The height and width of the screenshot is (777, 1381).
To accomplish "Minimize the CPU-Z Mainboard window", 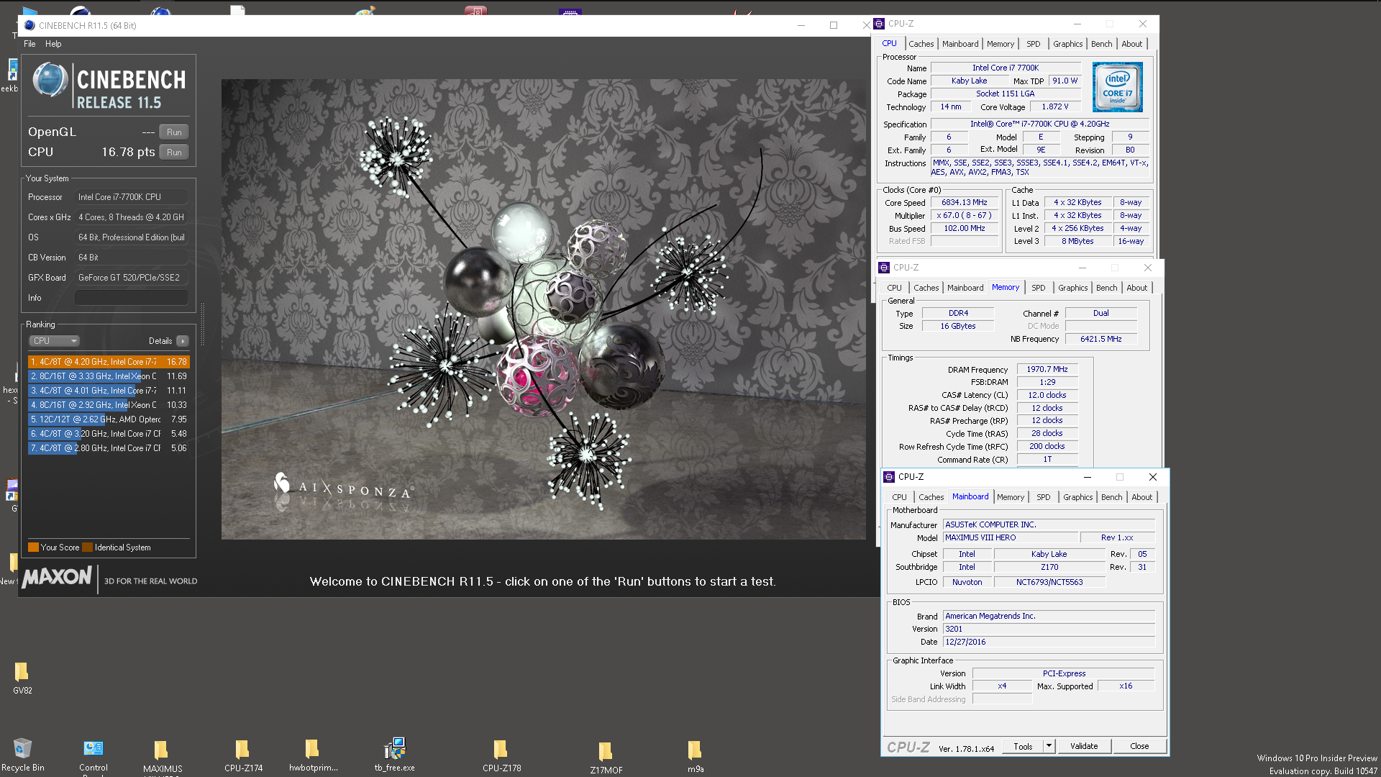I will 1087,477.
